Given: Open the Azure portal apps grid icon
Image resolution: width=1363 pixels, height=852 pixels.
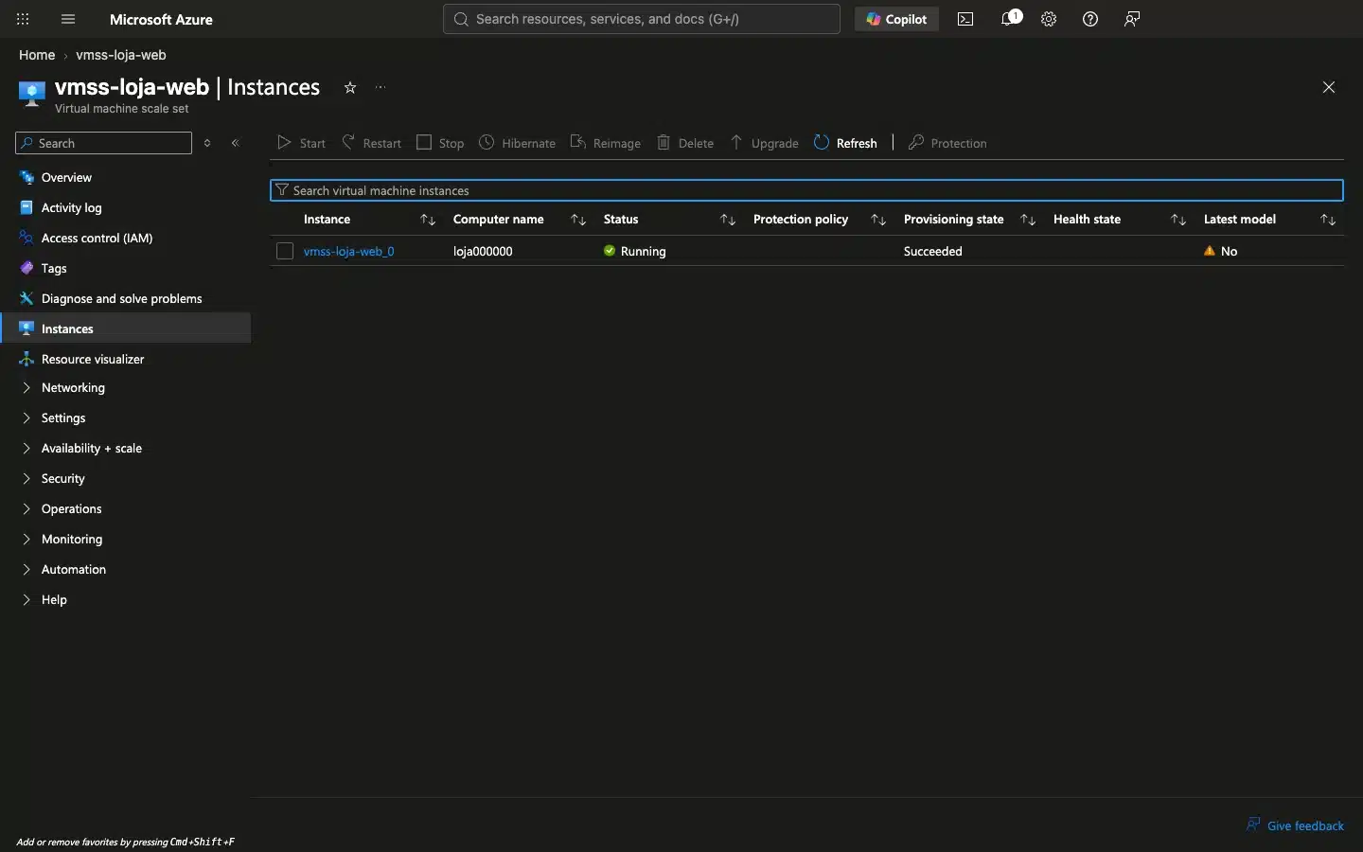Looking at the screenshot, I should point(24,19).
